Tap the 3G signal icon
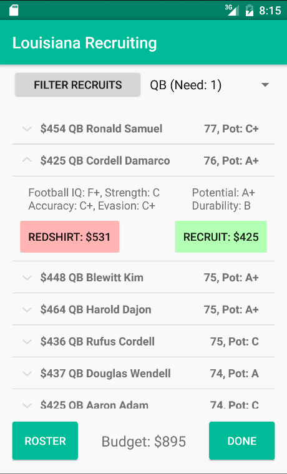Image resolution: width=287 pixels, height=474 pixels. click(x=232, y=10)
